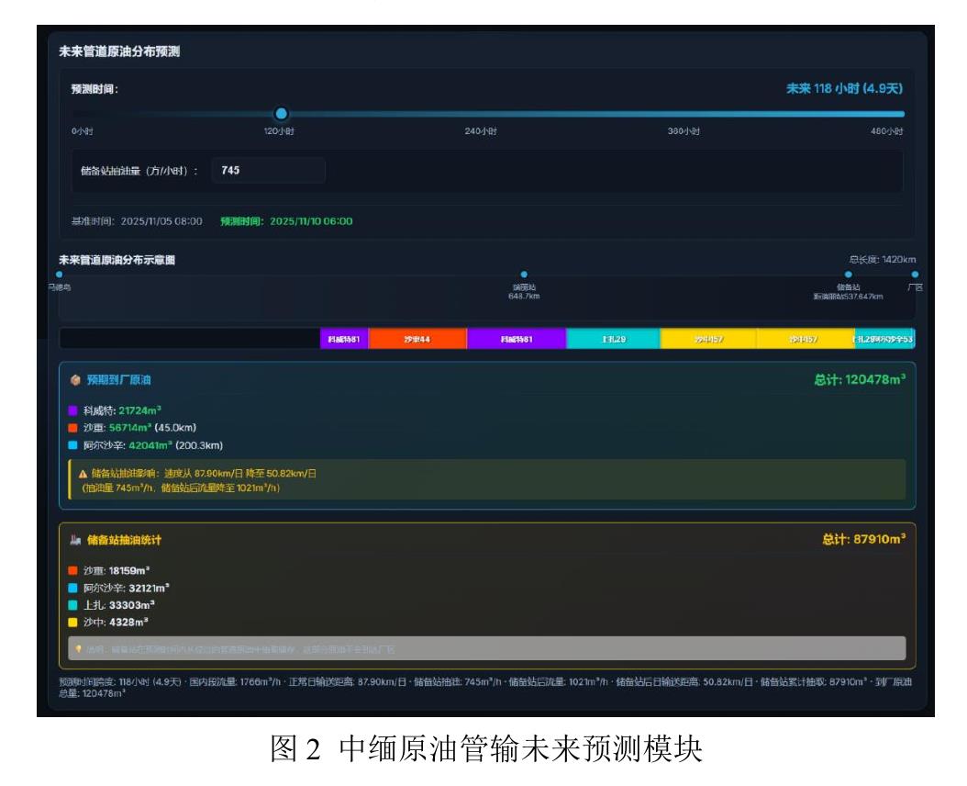Click the blue square beside 阿尔沙辛: 32121m³
Image resolution: width=967 pixels, height=786 pixels.
72,588
